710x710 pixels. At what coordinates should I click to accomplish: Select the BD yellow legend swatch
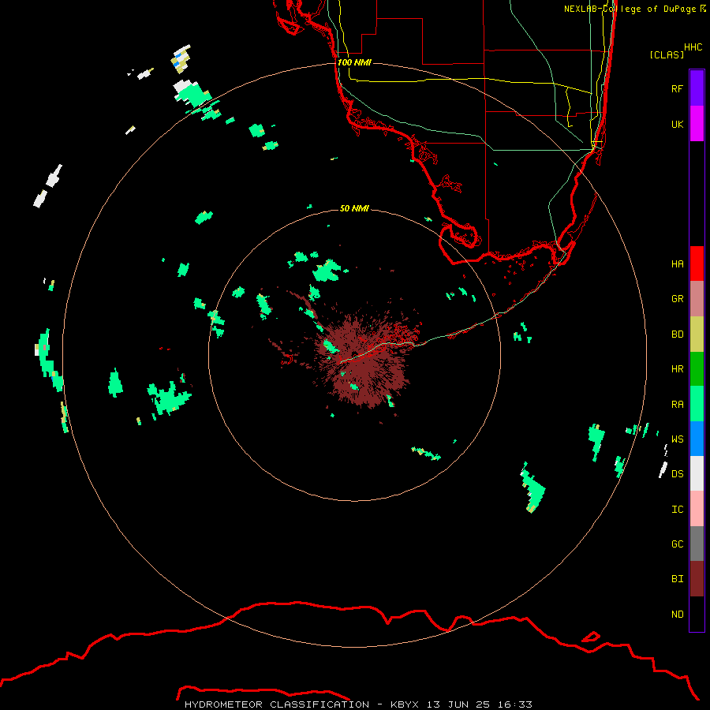click(x=697, y=334)
